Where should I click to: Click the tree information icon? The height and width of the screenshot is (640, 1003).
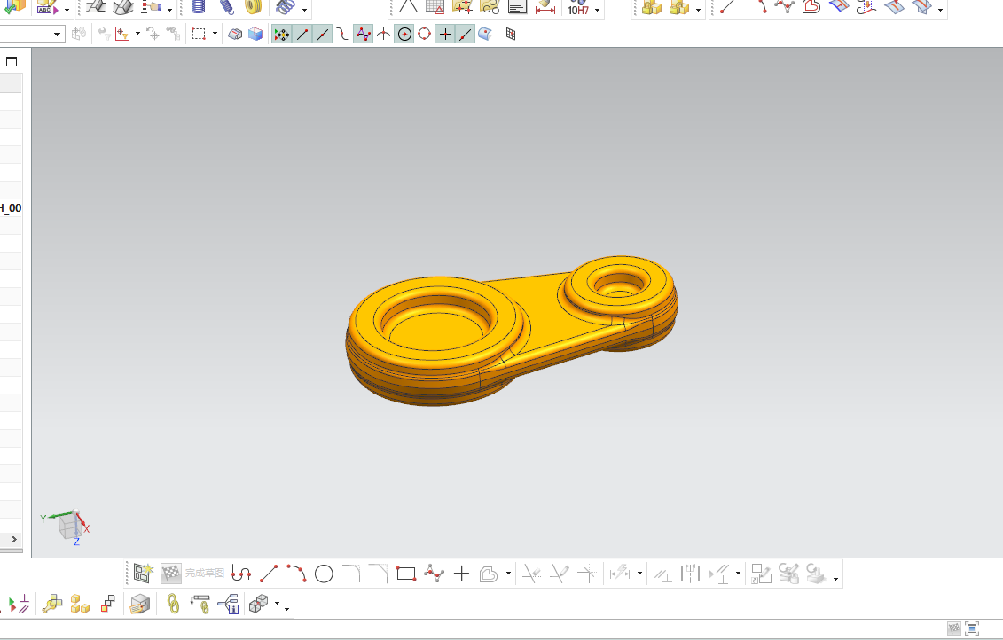tap(229, 603)
